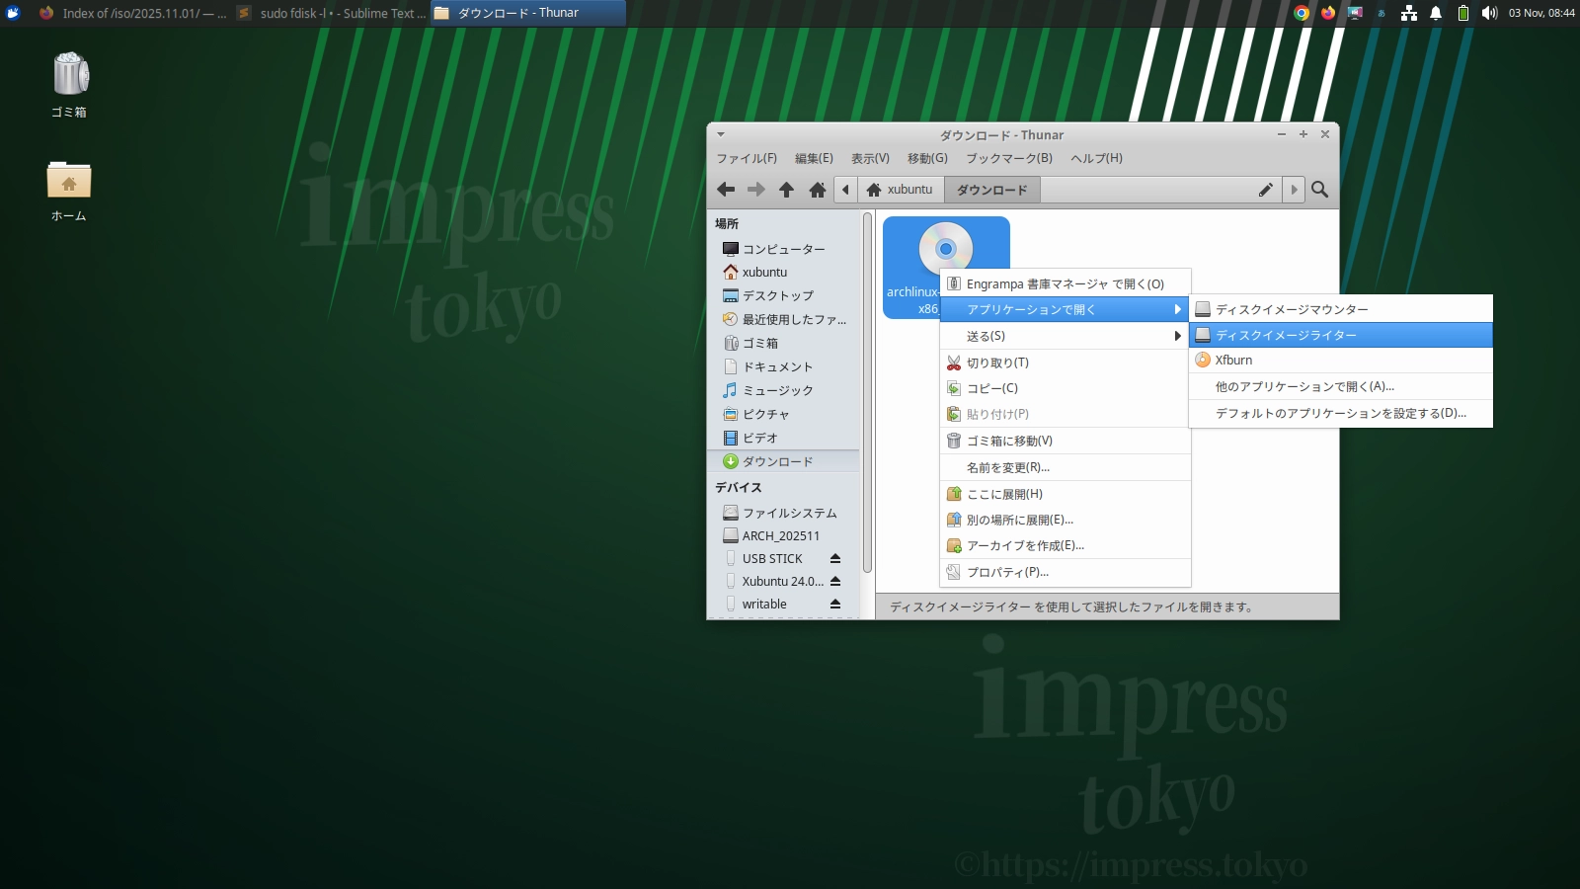Eject the Xubuntu 24.0... volume

(x=835, y=582)
